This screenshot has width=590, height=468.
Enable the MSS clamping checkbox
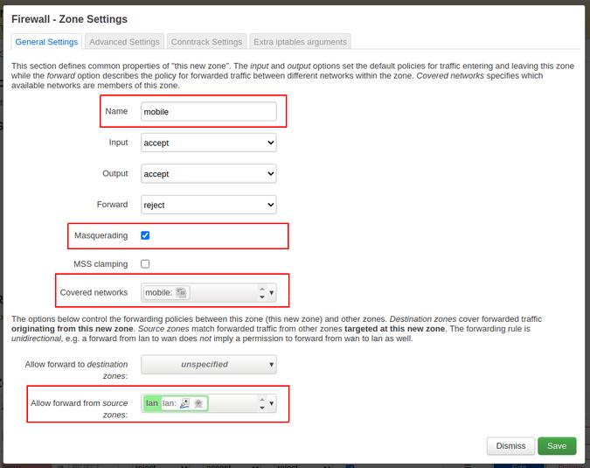click(145, 263)
